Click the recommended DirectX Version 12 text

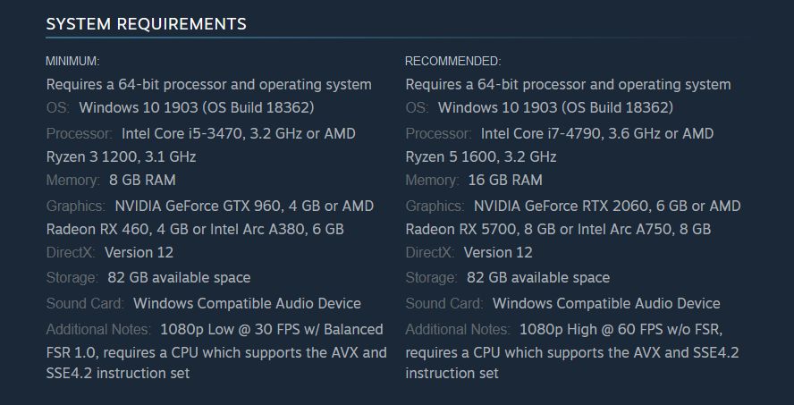coord(498,253)
